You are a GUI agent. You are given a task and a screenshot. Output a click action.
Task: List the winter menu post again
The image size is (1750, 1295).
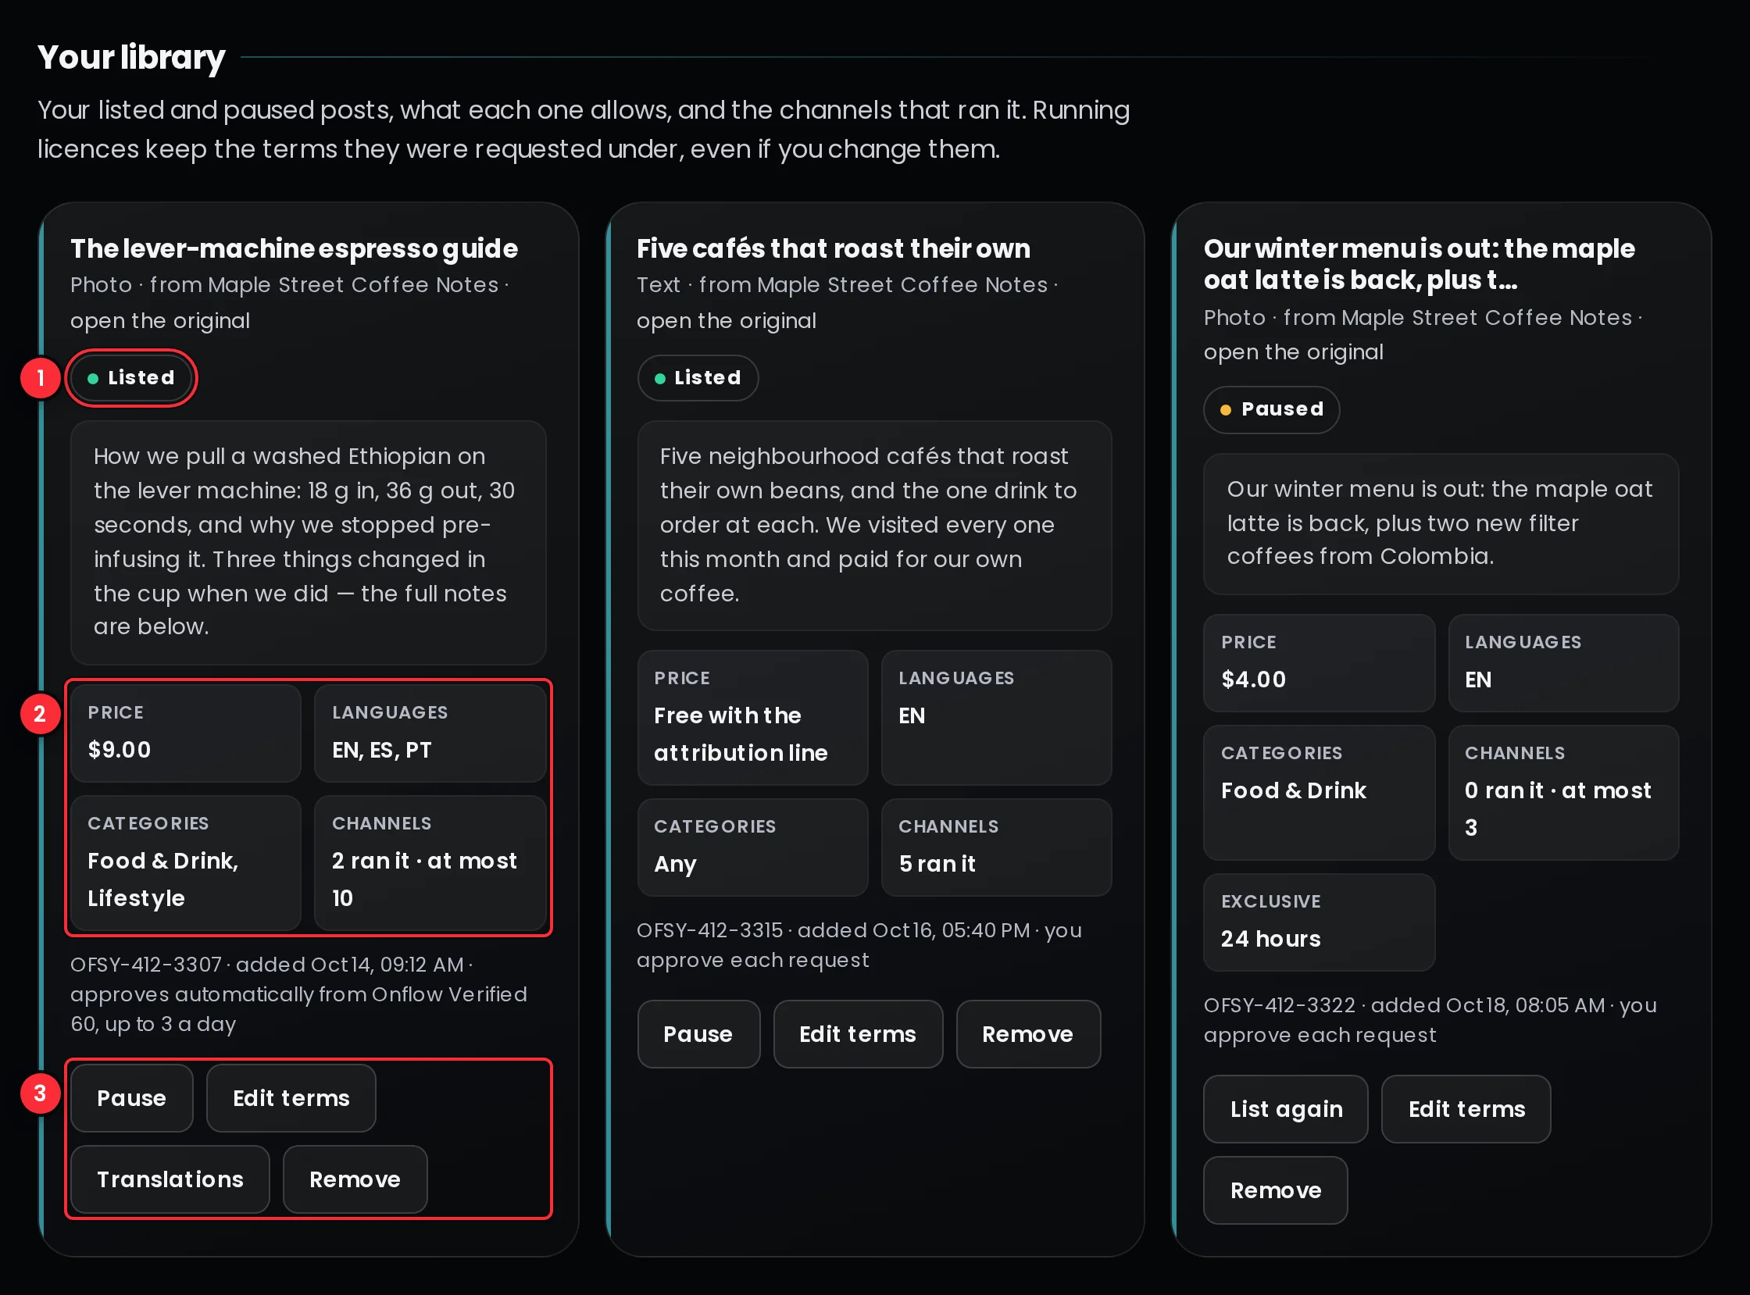point(1286,1108)
